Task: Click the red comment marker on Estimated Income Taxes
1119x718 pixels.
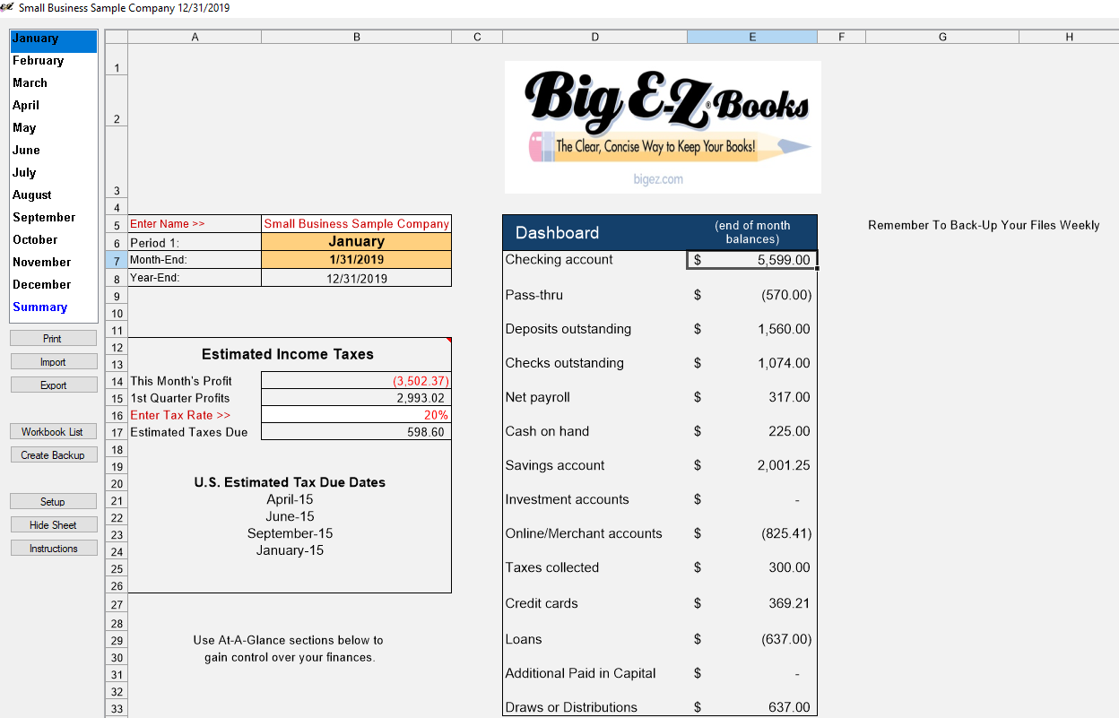Action: tap(448, 341)
